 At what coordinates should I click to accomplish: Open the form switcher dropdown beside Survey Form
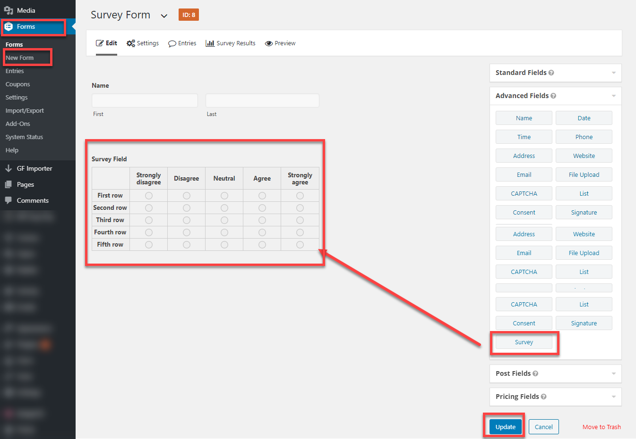coord(164,15)
